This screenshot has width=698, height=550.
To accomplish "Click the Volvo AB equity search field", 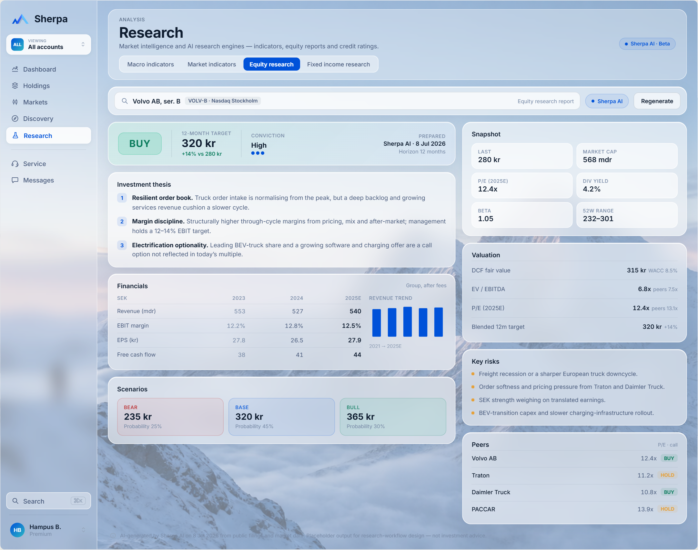I will pos(347,101).
